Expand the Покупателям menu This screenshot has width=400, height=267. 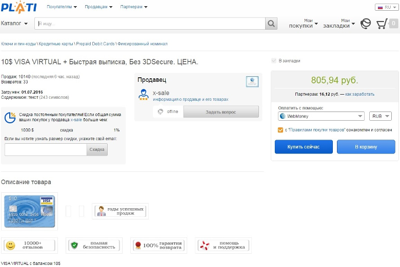click(x=62, y=7)
